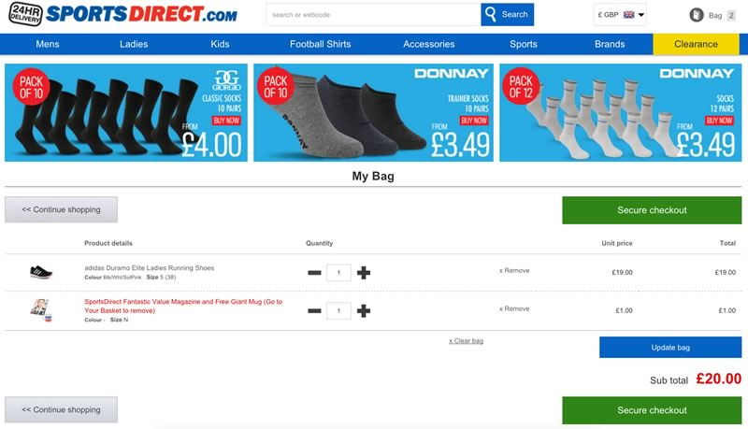Increase quantity of adidas Duramo shoes
The width and height of the screenshot is (748, 429).
[364, 273]
